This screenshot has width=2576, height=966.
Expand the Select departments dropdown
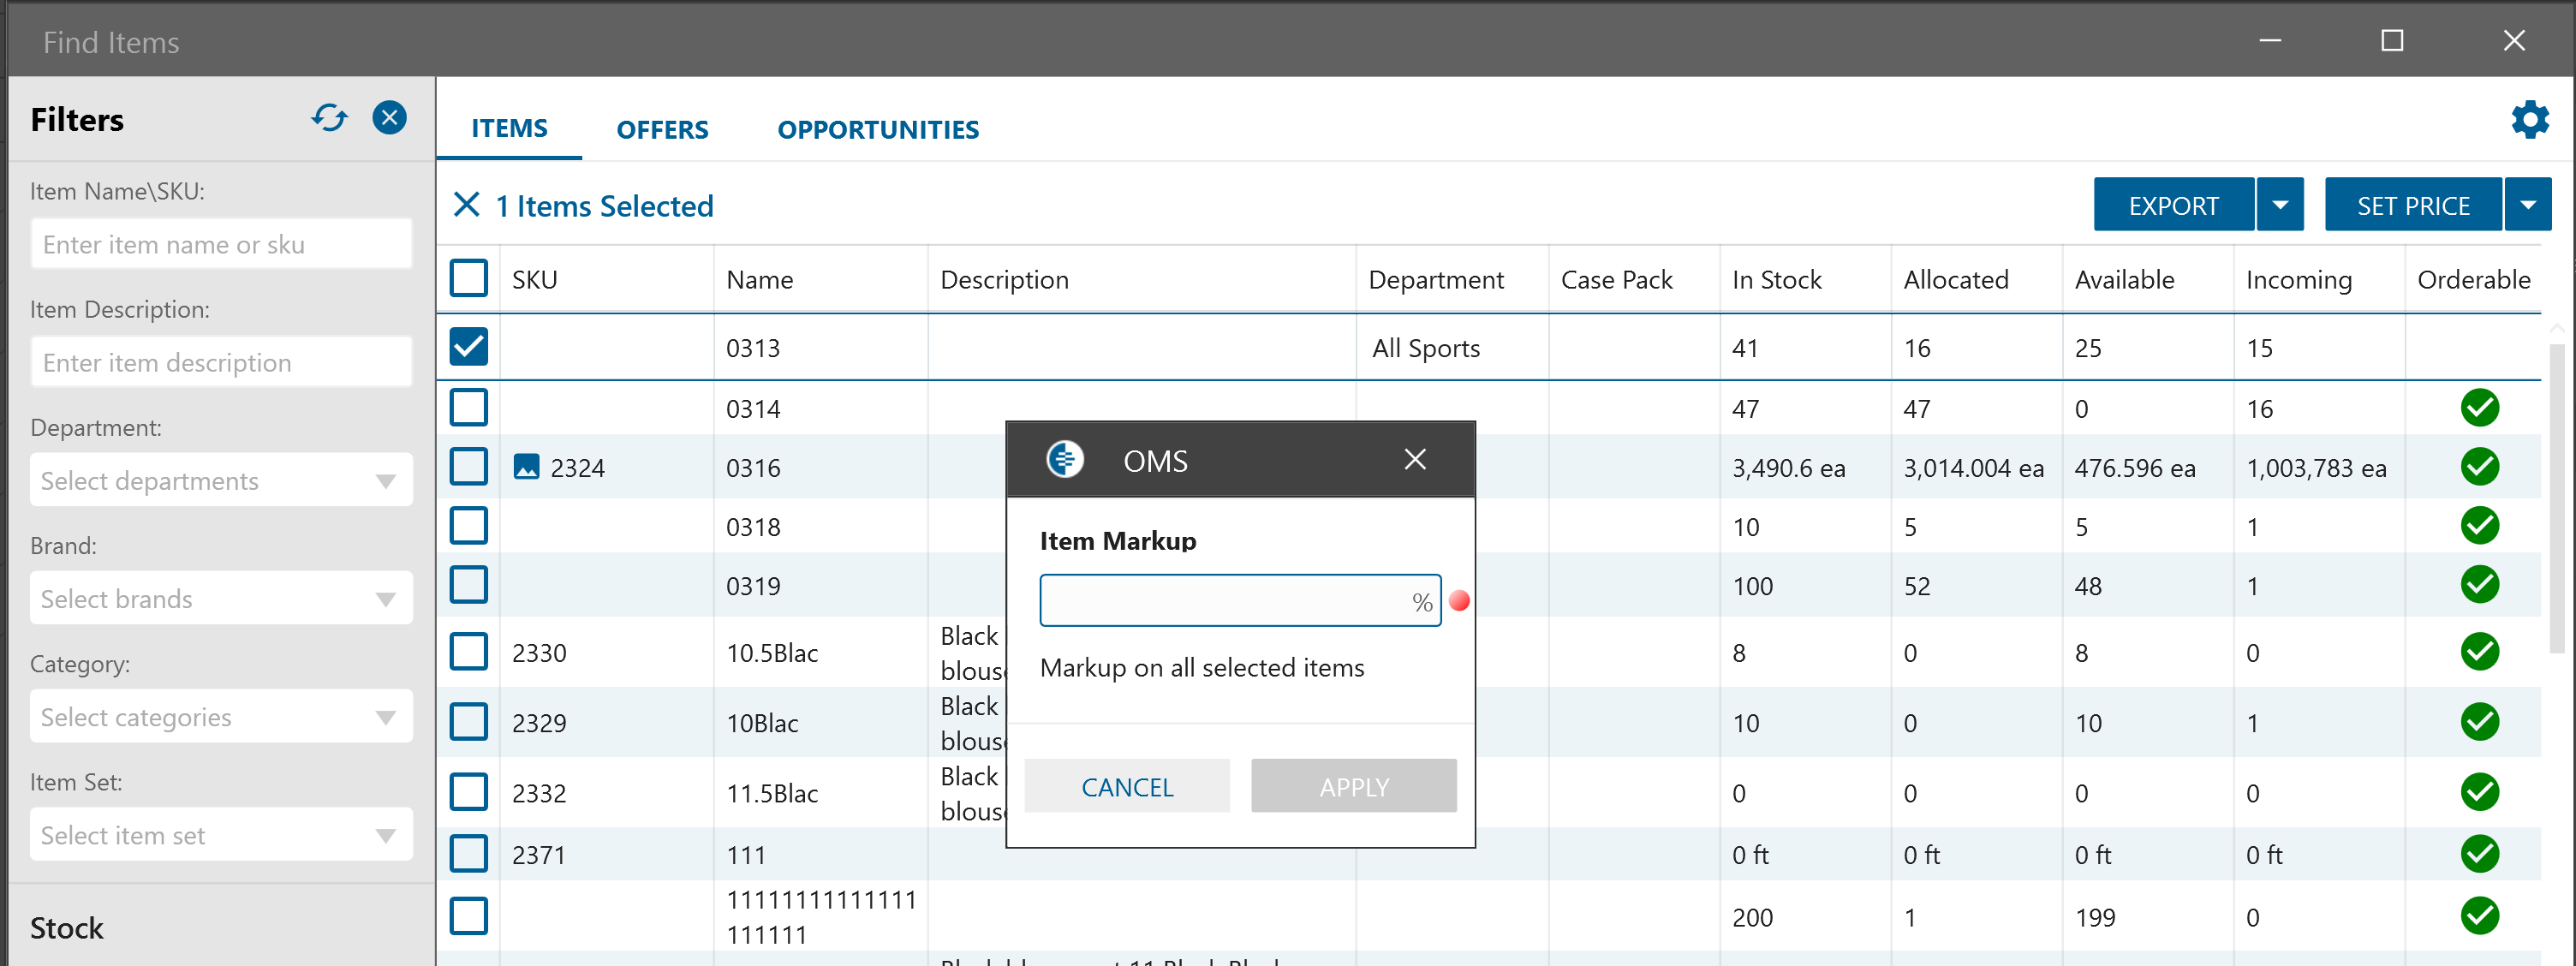pos(221,481)
